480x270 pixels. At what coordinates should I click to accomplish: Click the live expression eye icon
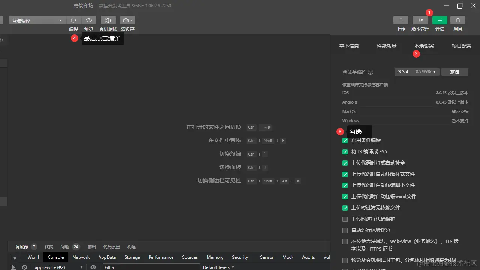pyautogui.click(x=93, y=267)
